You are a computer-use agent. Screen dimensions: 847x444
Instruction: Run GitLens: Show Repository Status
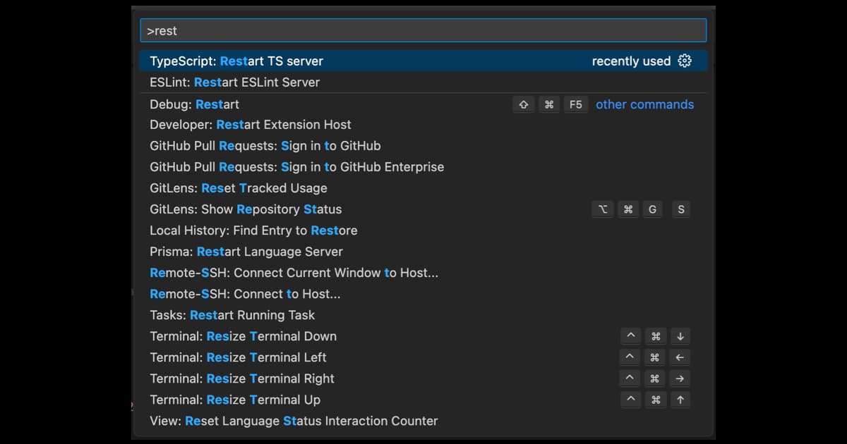coord(423,209)
